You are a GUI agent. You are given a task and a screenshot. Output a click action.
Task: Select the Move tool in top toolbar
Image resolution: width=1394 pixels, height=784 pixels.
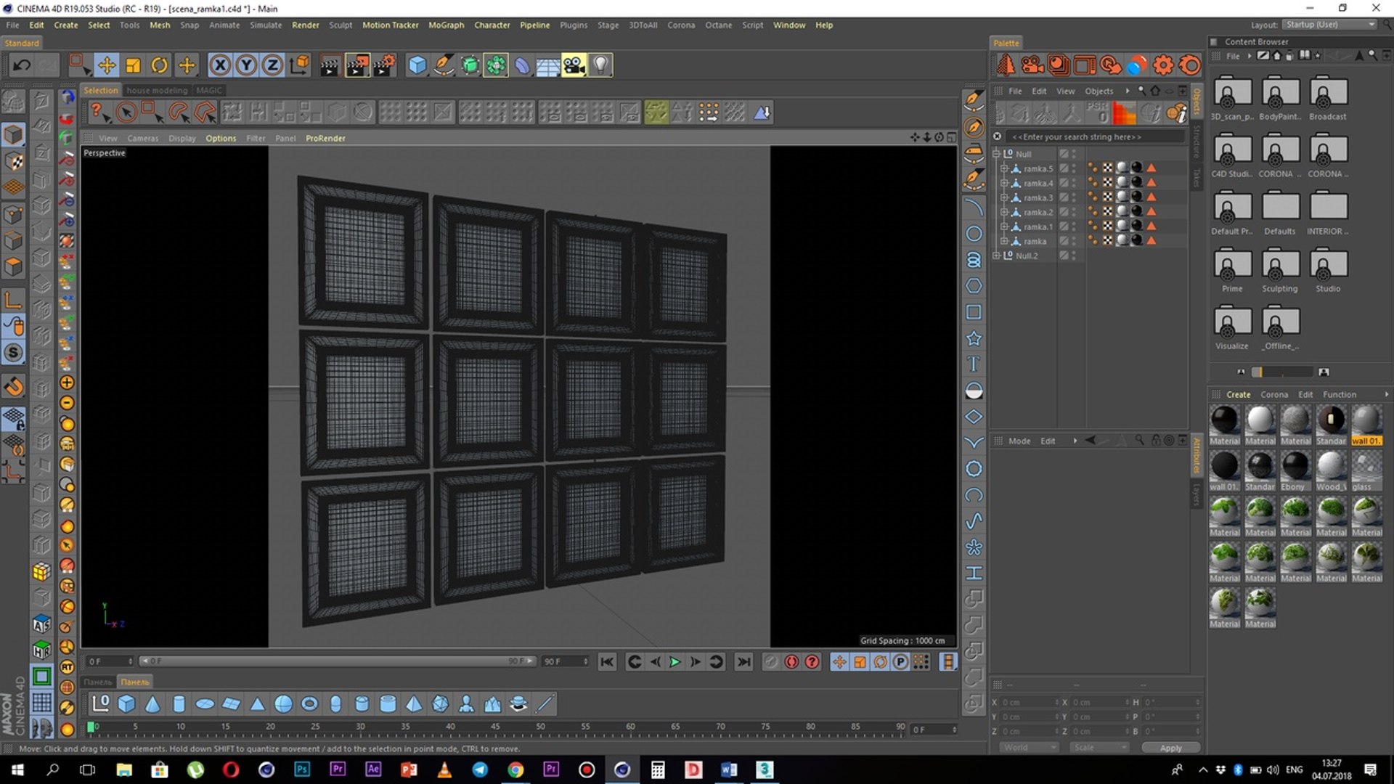tap(107, 65)
